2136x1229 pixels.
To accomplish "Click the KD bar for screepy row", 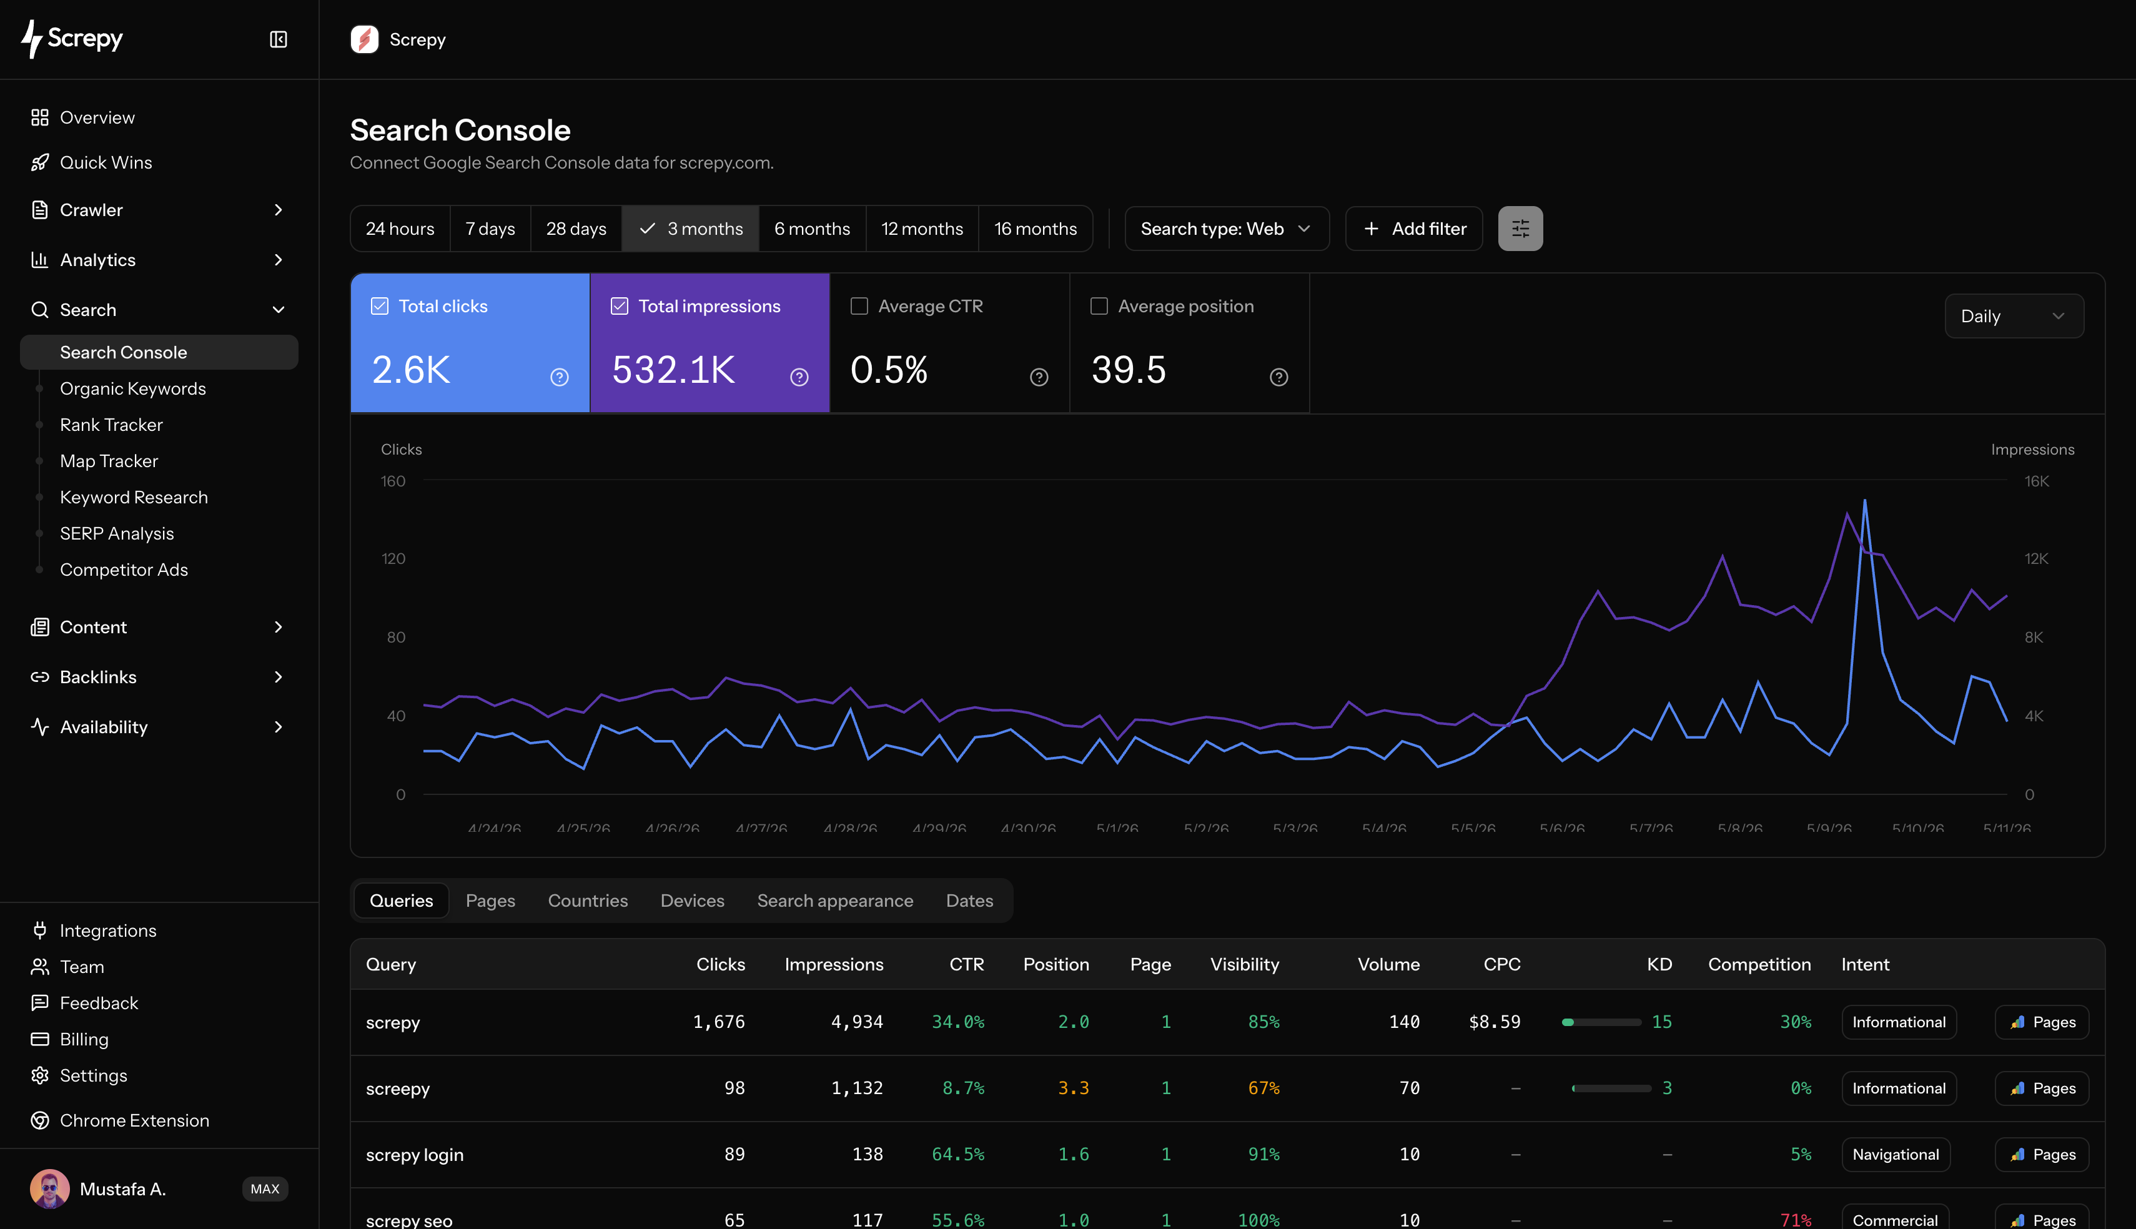I will point(1611,1088).
